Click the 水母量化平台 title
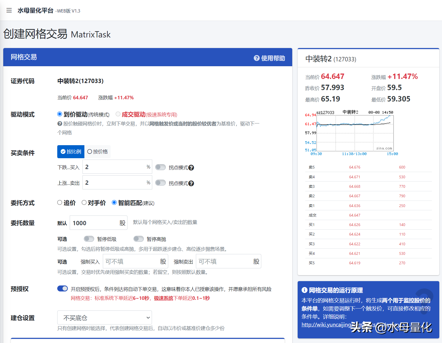This screenshot has width=442, height=343. click(35, 11)
